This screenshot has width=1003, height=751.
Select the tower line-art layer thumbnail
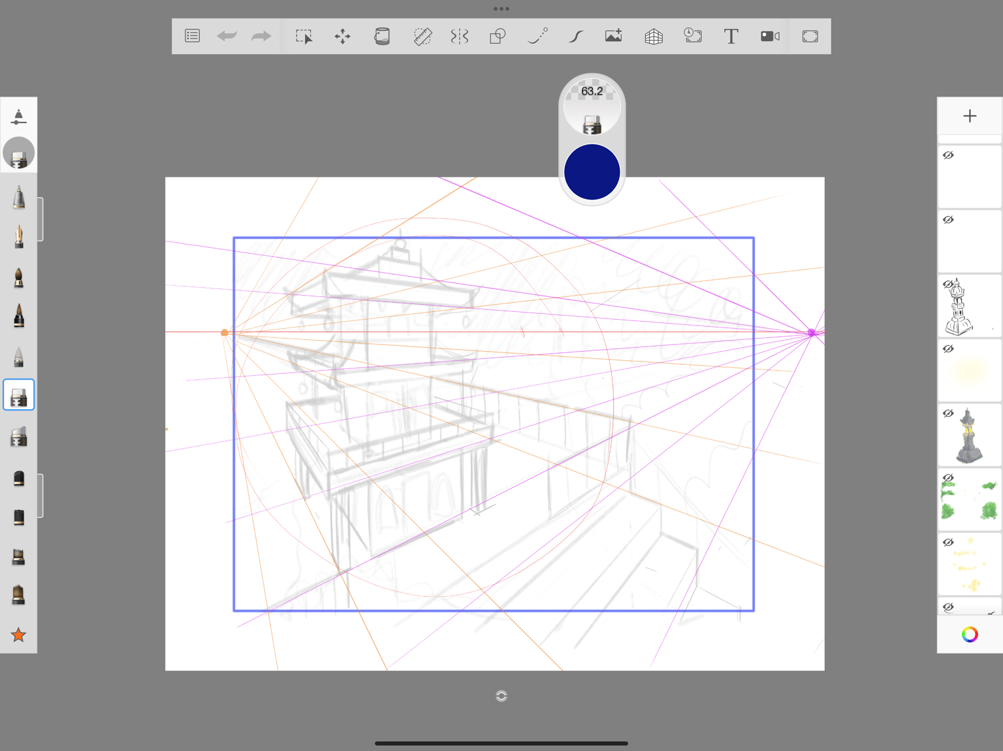click(x=970, y=306)
